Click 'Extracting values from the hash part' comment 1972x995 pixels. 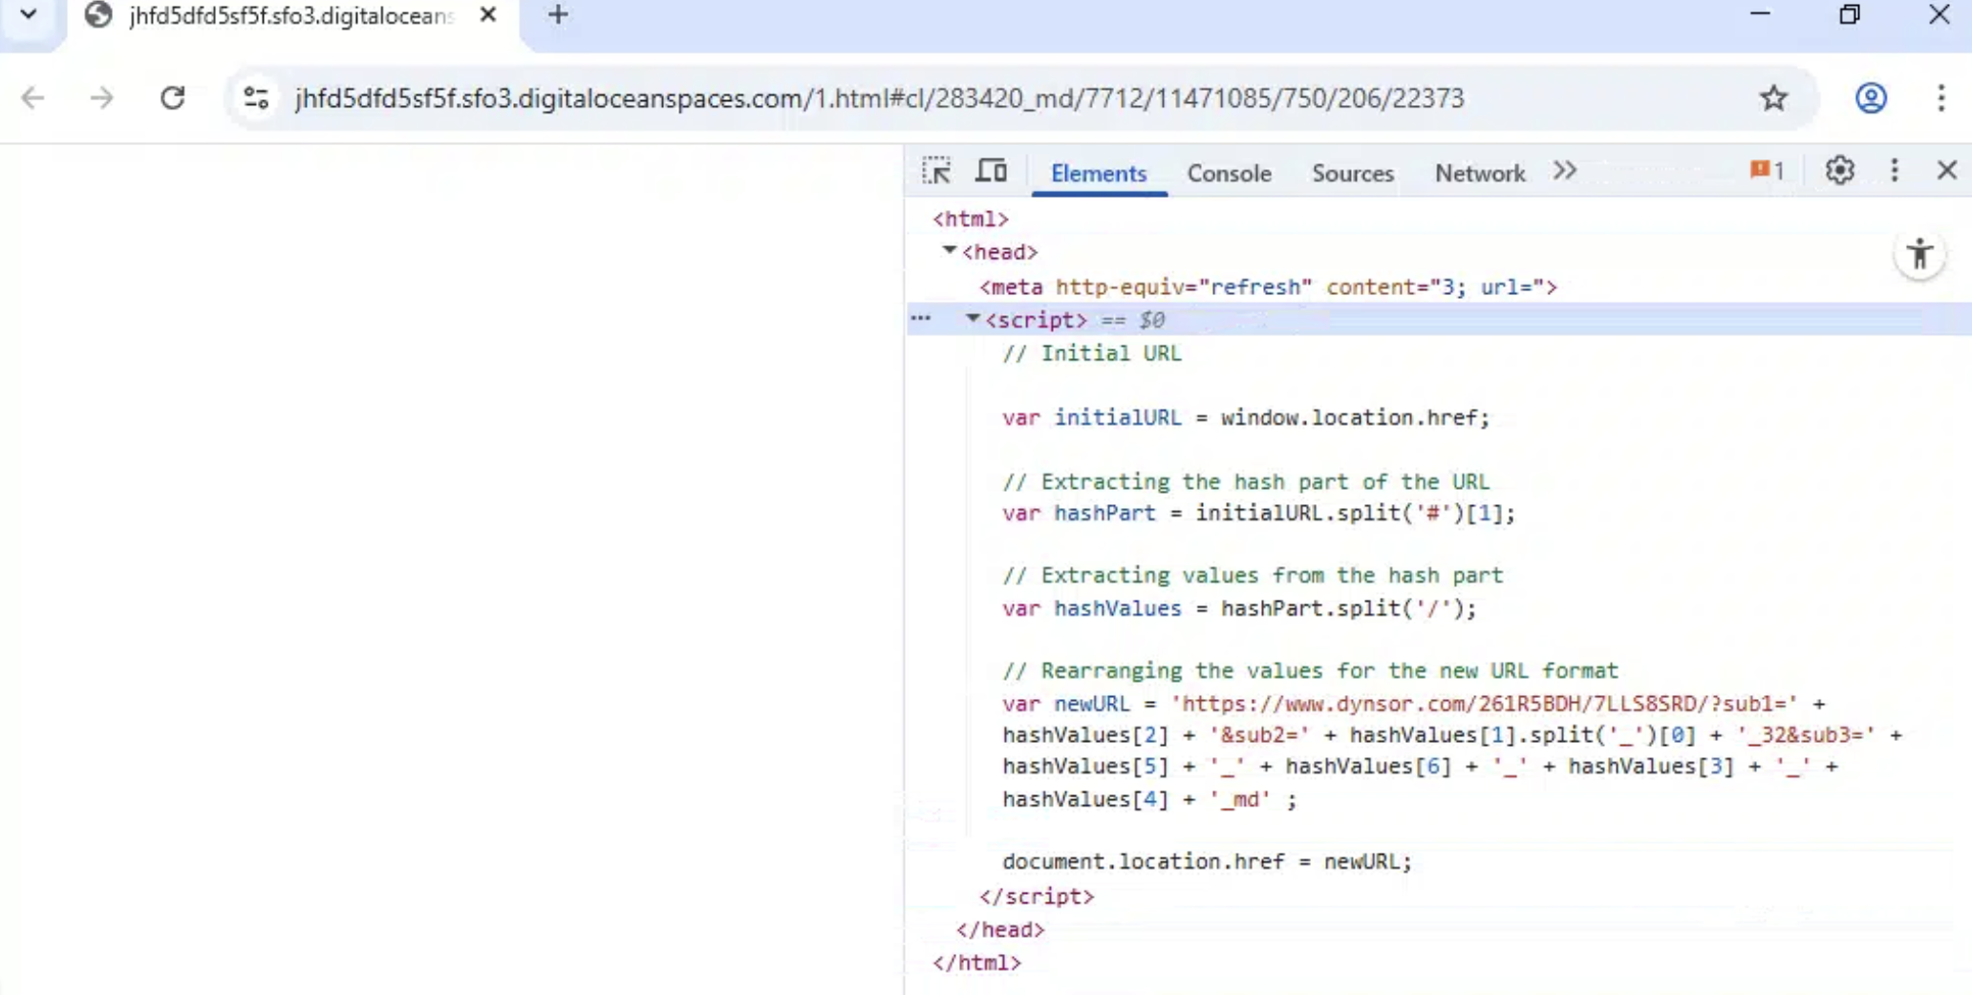[x=1253, y=575]
